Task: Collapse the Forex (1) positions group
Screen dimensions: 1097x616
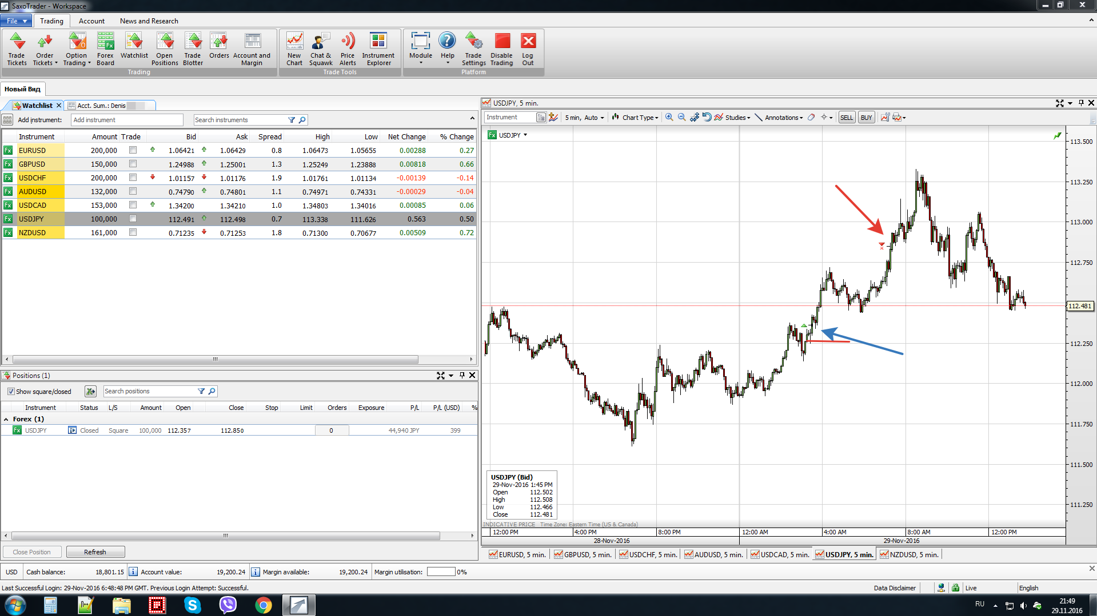Action: (6, 419)
